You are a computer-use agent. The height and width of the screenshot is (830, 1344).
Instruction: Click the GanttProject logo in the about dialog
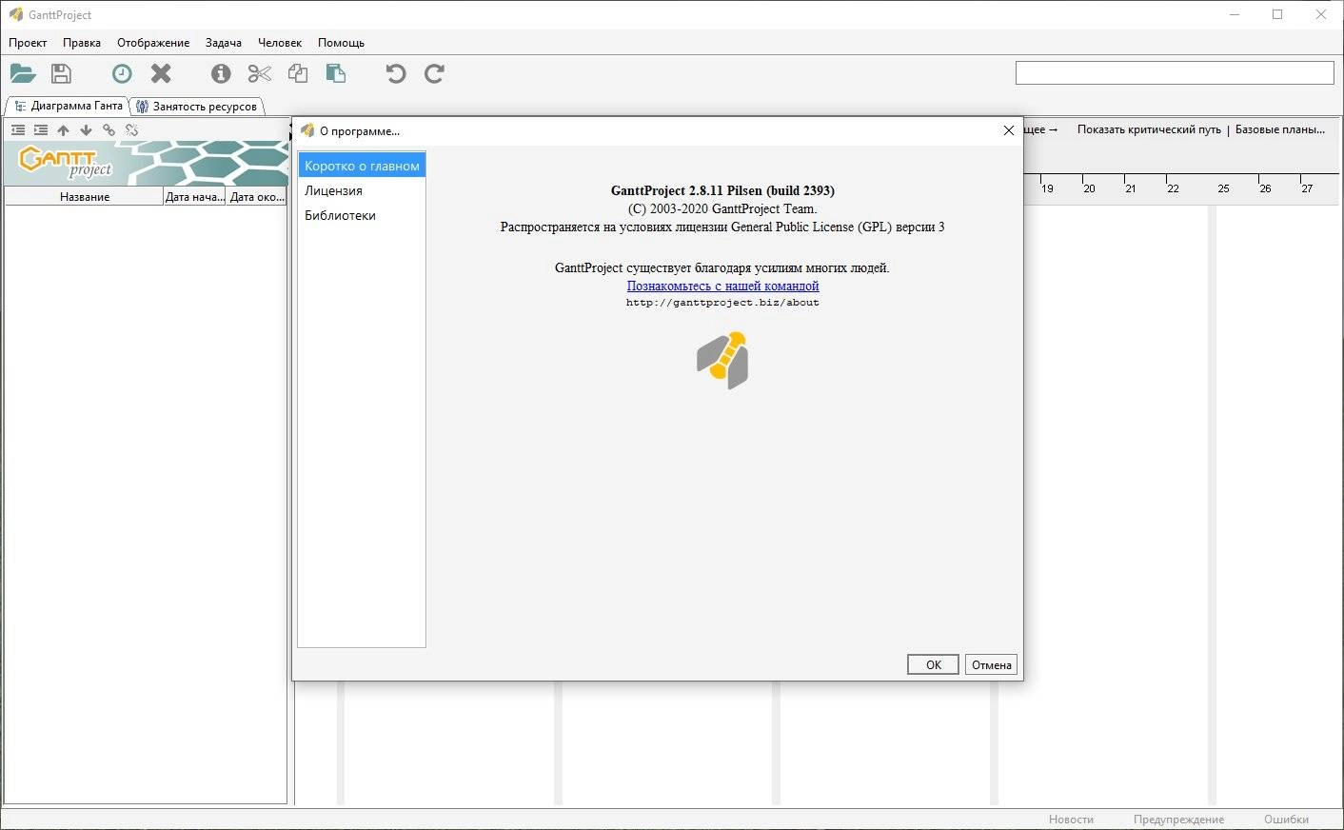pyautogui.click(x=722, y=360)
